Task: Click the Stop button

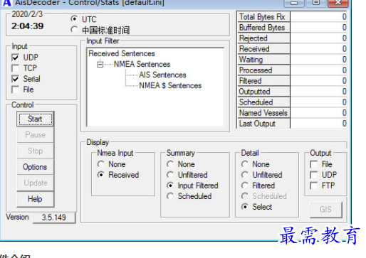Action: coord(36,151)
